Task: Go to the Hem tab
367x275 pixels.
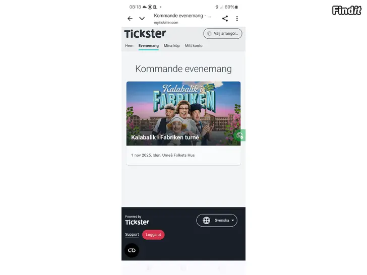Action: [129, 46]
